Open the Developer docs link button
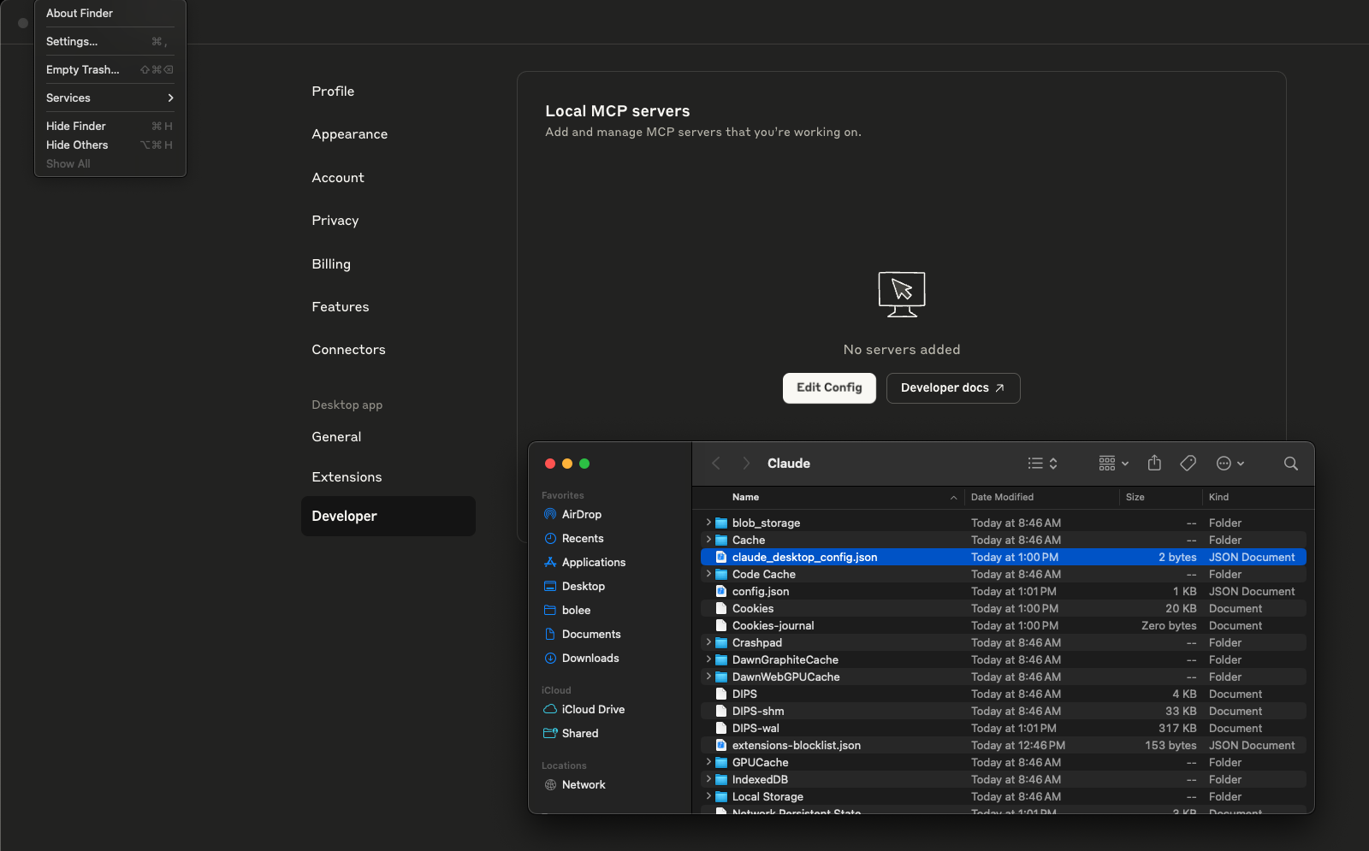 click(x=953, y=387)
